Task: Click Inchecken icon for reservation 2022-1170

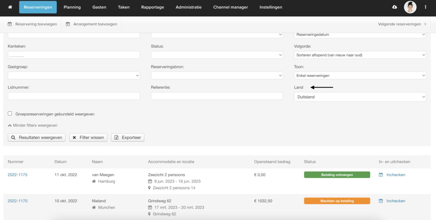Action: tap(381, 201)
